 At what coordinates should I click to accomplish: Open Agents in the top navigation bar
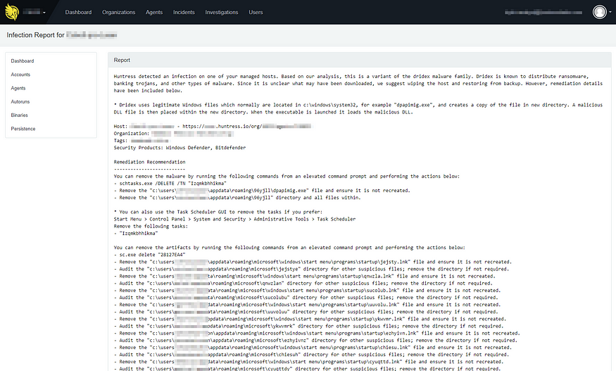154,12
